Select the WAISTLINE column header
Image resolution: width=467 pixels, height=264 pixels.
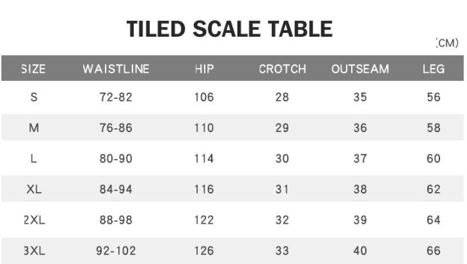point(116,69)
